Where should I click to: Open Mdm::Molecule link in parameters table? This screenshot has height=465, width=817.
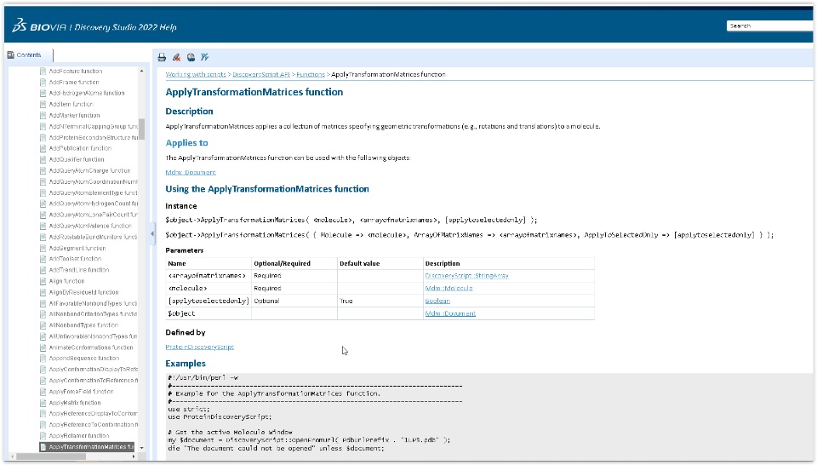[448, 288]
